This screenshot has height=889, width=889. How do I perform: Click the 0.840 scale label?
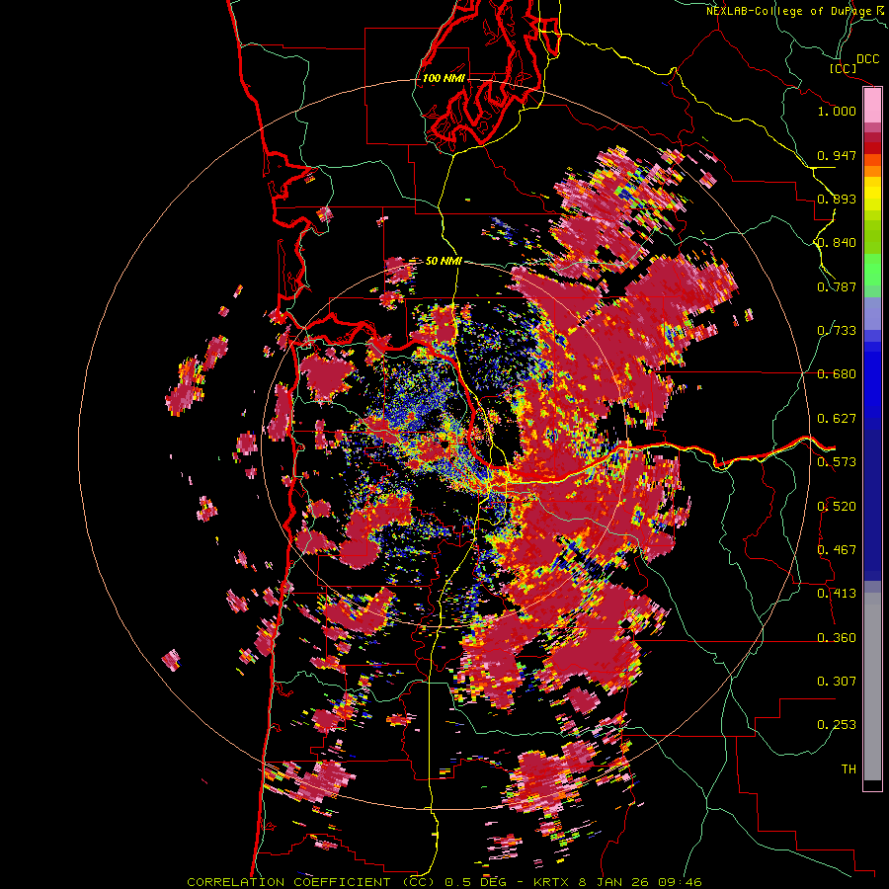837,242
